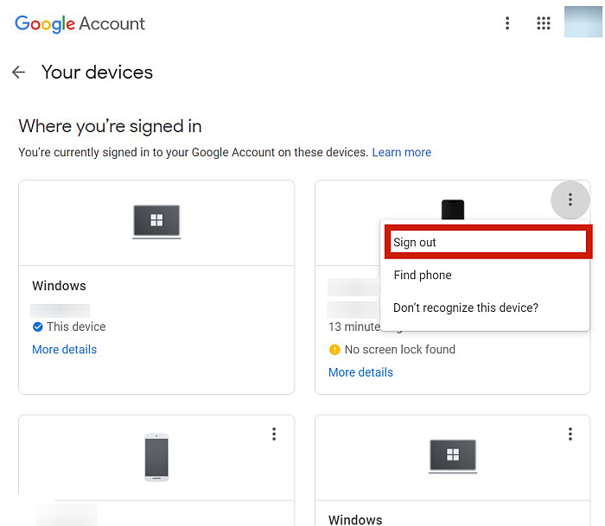Open More details under No screen lock found

(360, 372)
